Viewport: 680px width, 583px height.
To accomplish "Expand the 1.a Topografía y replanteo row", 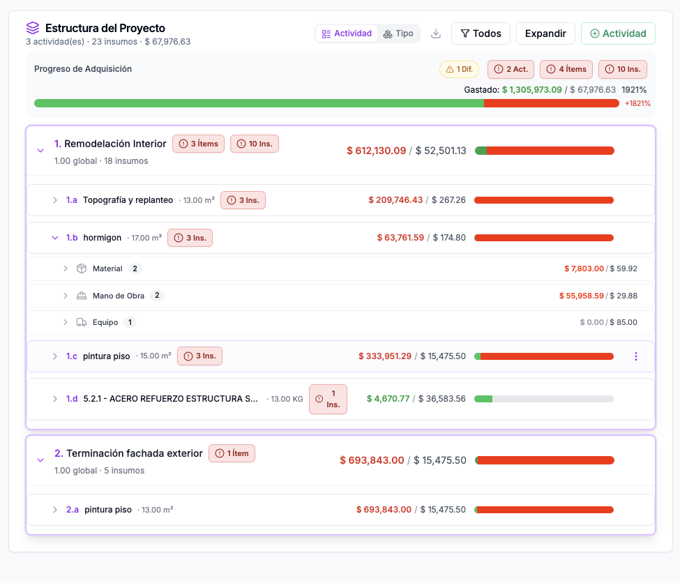I will point(55,199).
